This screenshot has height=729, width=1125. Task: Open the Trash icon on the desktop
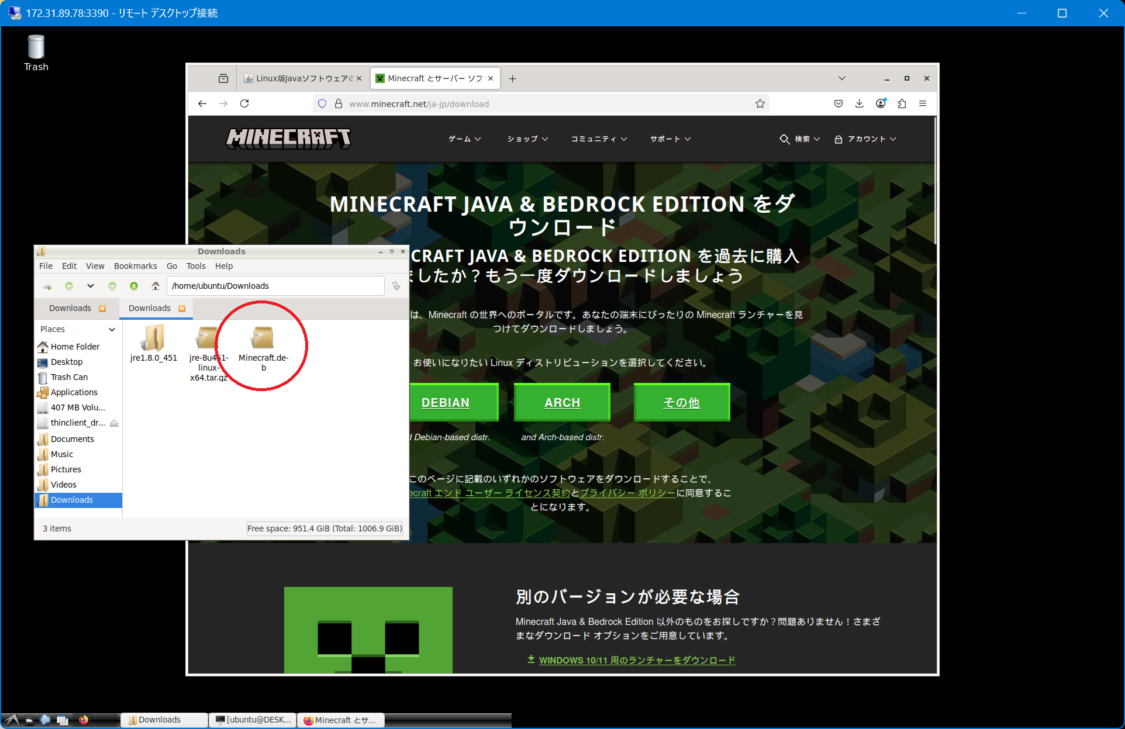click(x=36, y=53)
